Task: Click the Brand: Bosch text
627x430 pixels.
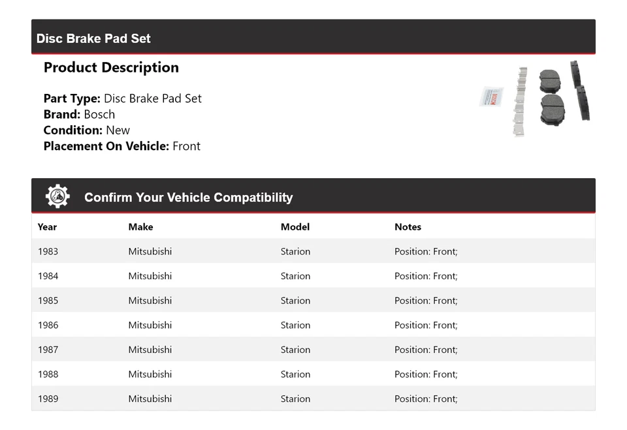Action: point(79,114)
